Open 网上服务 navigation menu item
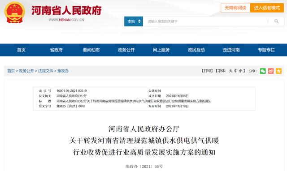The image size is (287, 171). 161,50
